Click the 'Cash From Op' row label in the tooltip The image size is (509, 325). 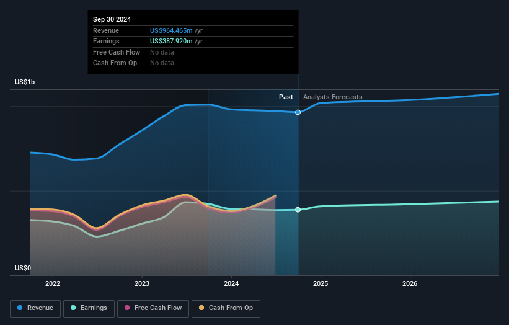pyautogui.click(x=115, y=63)
